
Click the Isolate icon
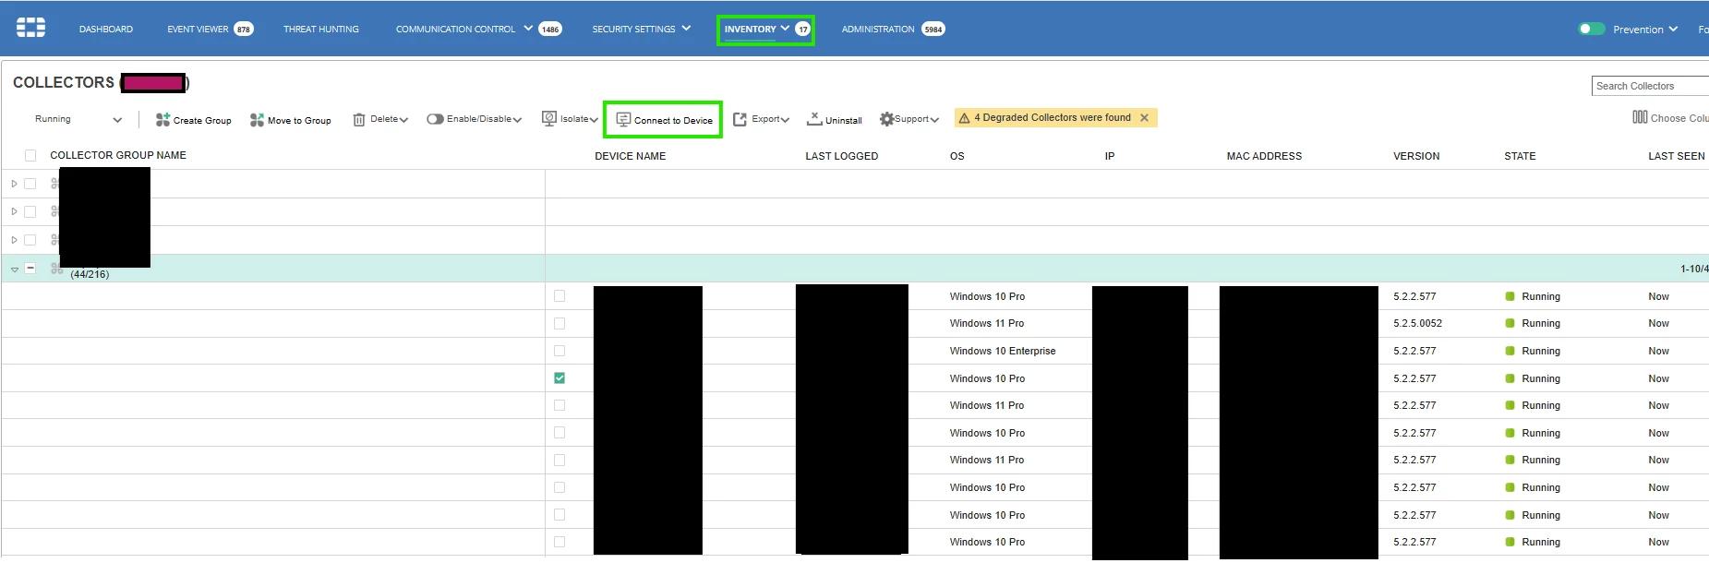pyautogui.click(x=549, y=119)
